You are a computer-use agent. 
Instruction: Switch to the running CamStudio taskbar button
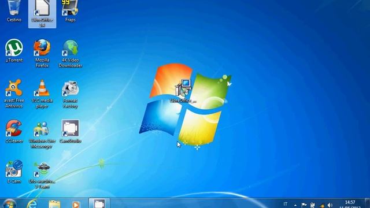tap(99, 203)
